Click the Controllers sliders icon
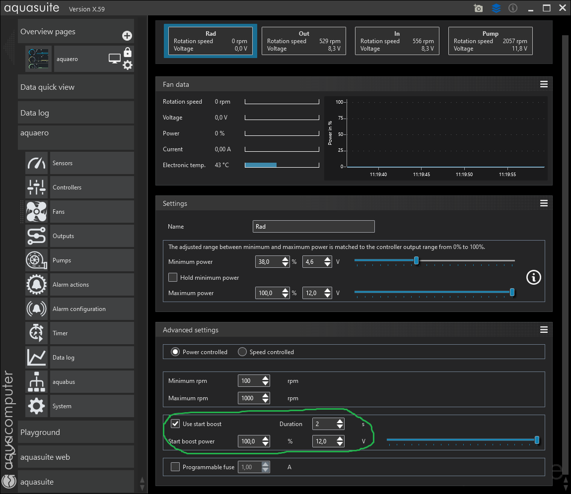Screen dimensions: 571x494 coord(37,187)
